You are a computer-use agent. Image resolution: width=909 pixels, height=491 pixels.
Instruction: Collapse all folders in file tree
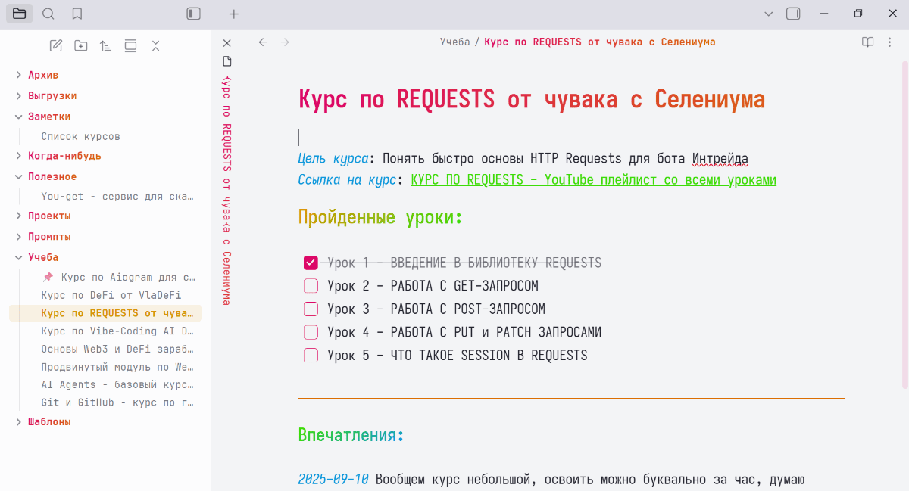[x=155, y=46]
